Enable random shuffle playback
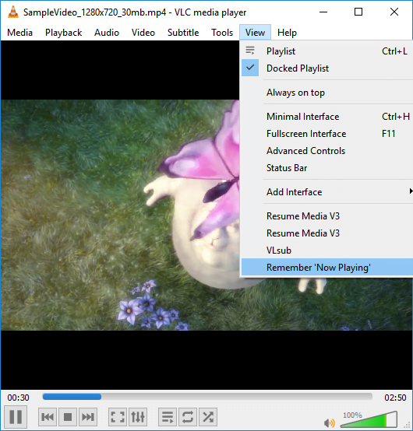Screen dimensions: 413x431 click(208, 417)
